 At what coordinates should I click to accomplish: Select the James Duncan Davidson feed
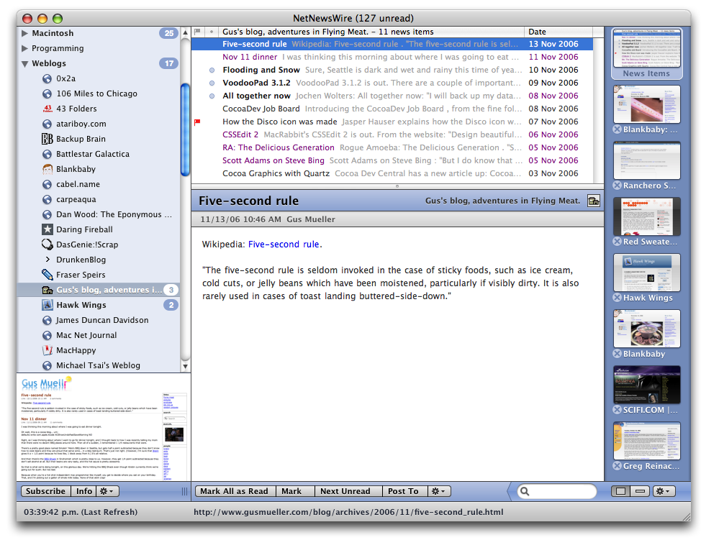coord(99,320)
